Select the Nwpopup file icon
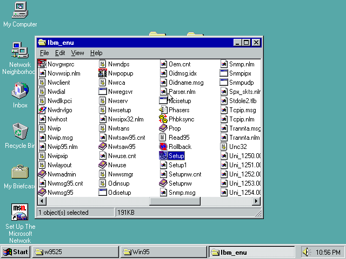 point(103,73)
